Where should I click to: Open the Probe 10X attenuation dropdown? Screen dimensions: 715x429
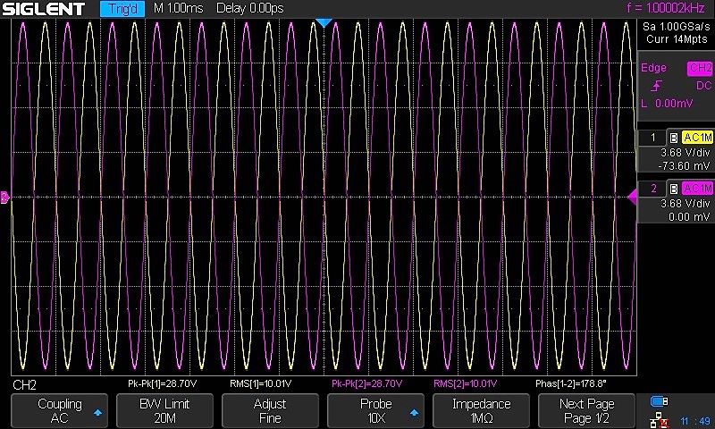(x=376, y=411)
